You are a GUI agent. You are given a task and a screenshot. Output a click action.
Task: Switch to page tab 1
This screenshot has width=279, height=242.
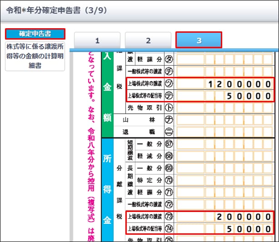click(97, 40)
